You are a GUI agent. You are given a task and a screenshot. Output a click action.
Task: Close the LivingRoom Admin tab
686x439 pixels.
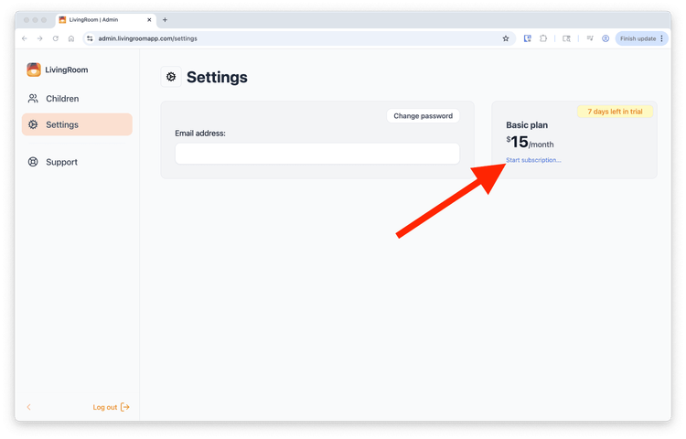tap(149, 19)
